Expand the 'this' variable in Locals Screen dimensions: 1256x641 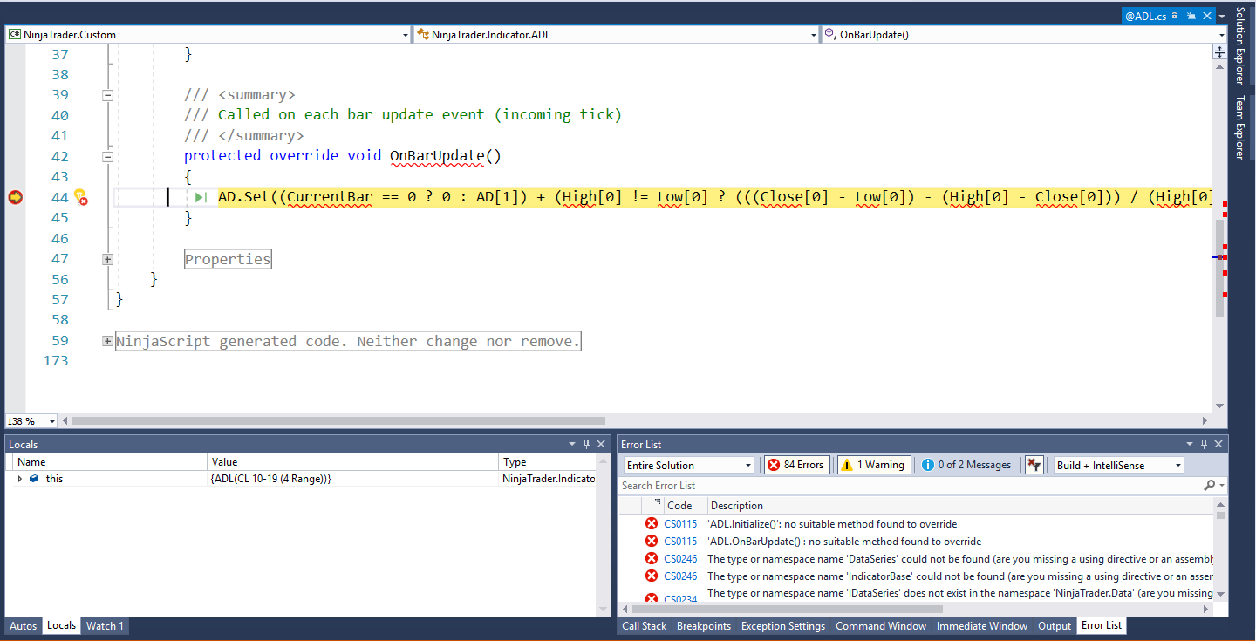[20, 479]
